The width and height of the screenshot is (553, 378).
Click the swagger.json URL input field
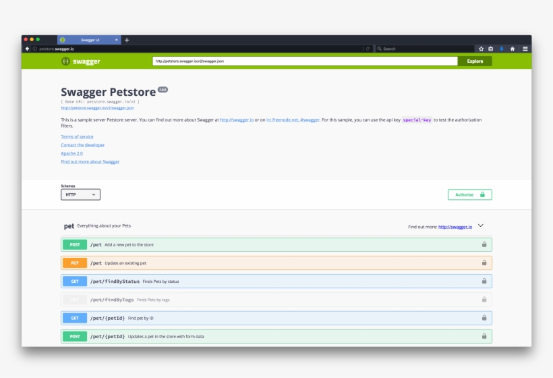click(304, 61)
